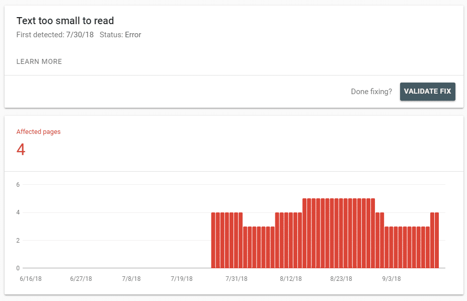This screenshot has width=467, height=301.
Task: Click the bar above the 7/31/18 label
Action: (236, 240)
